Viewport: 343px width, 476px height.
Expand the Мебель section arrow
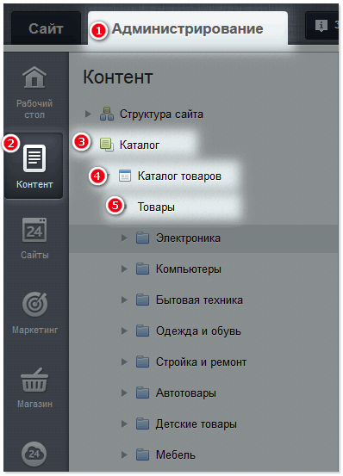pyautogui.click(x=124, y=455)
